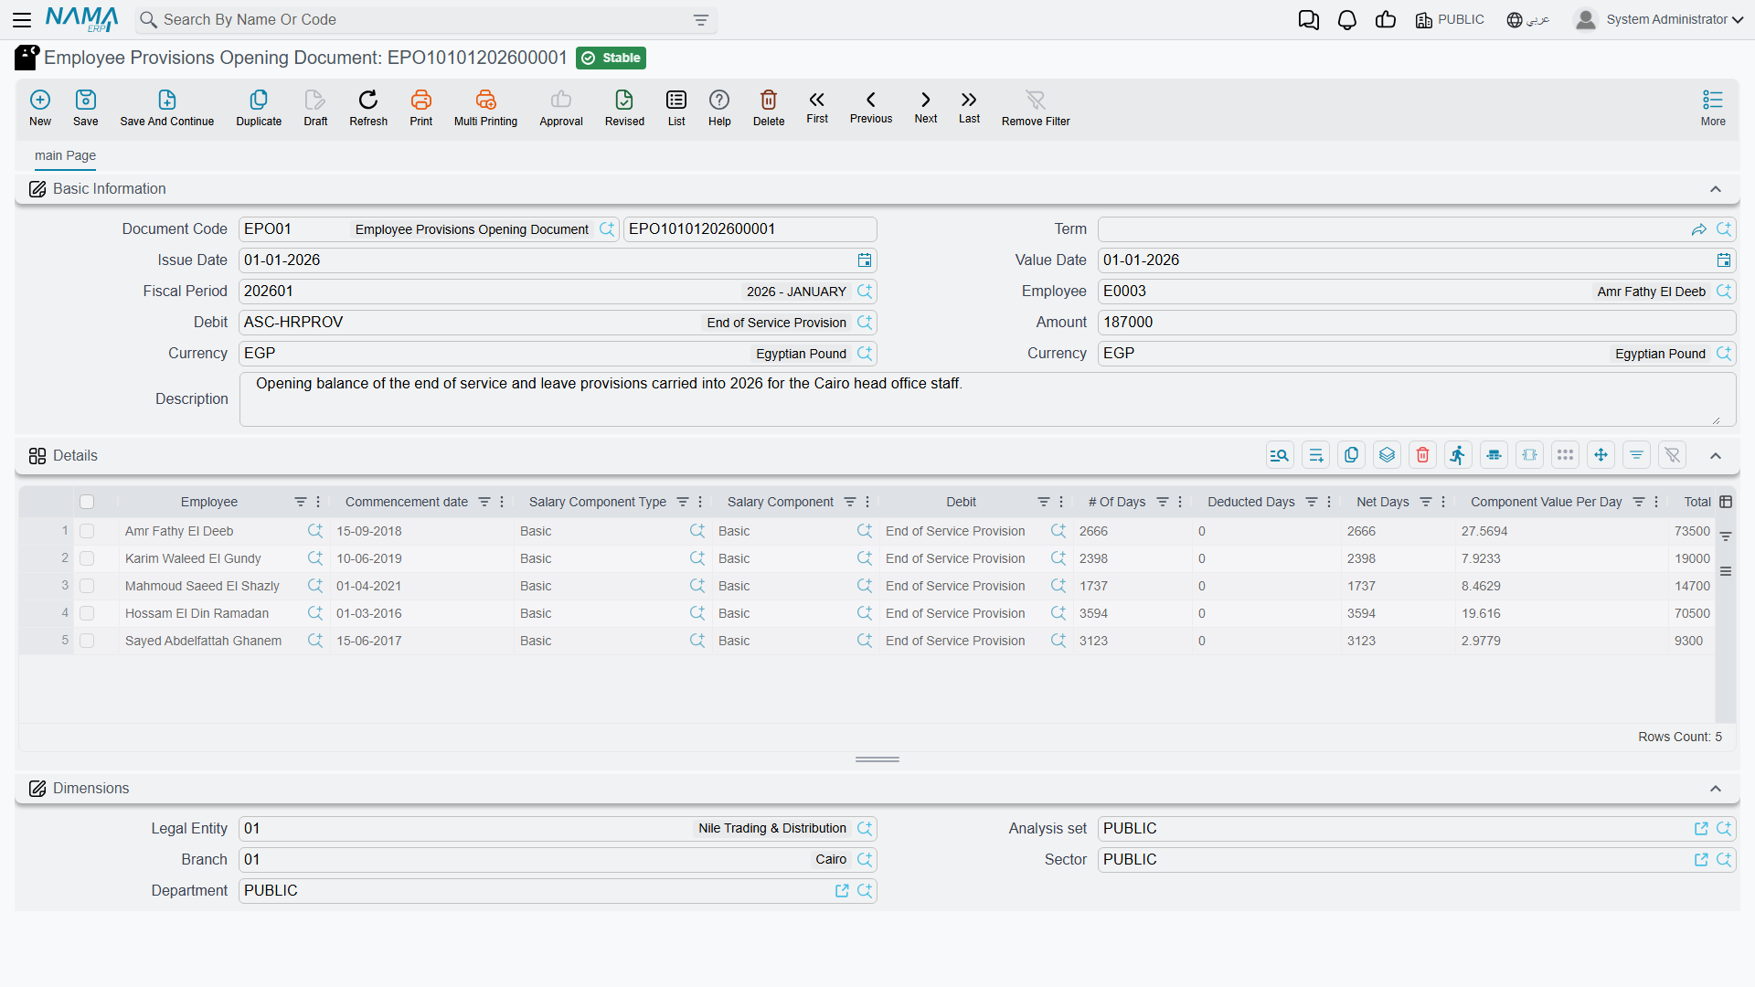Open Employee column filter menu
1755x987 pixels.
(x=300, y=502)
